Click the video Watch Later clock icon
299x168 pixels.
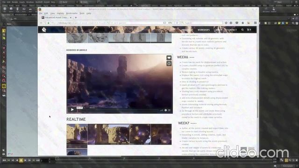click(169, 63)
